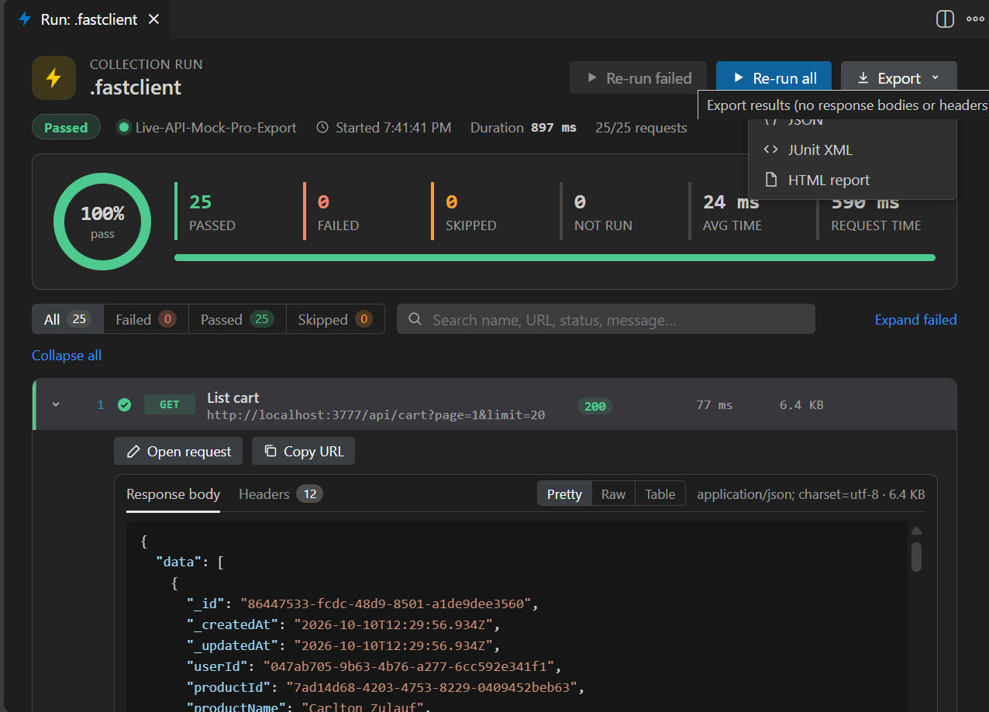Click the 0 FAILED statistic
Viewport: 989px width, 712px height.
coord(338,213)
